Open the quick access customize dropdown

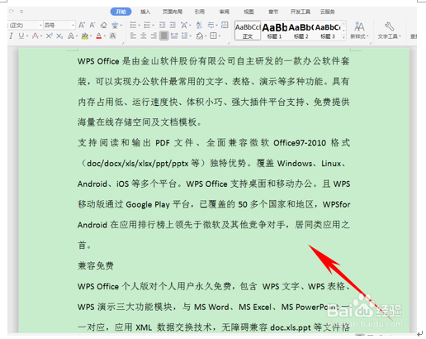[21, 12]
